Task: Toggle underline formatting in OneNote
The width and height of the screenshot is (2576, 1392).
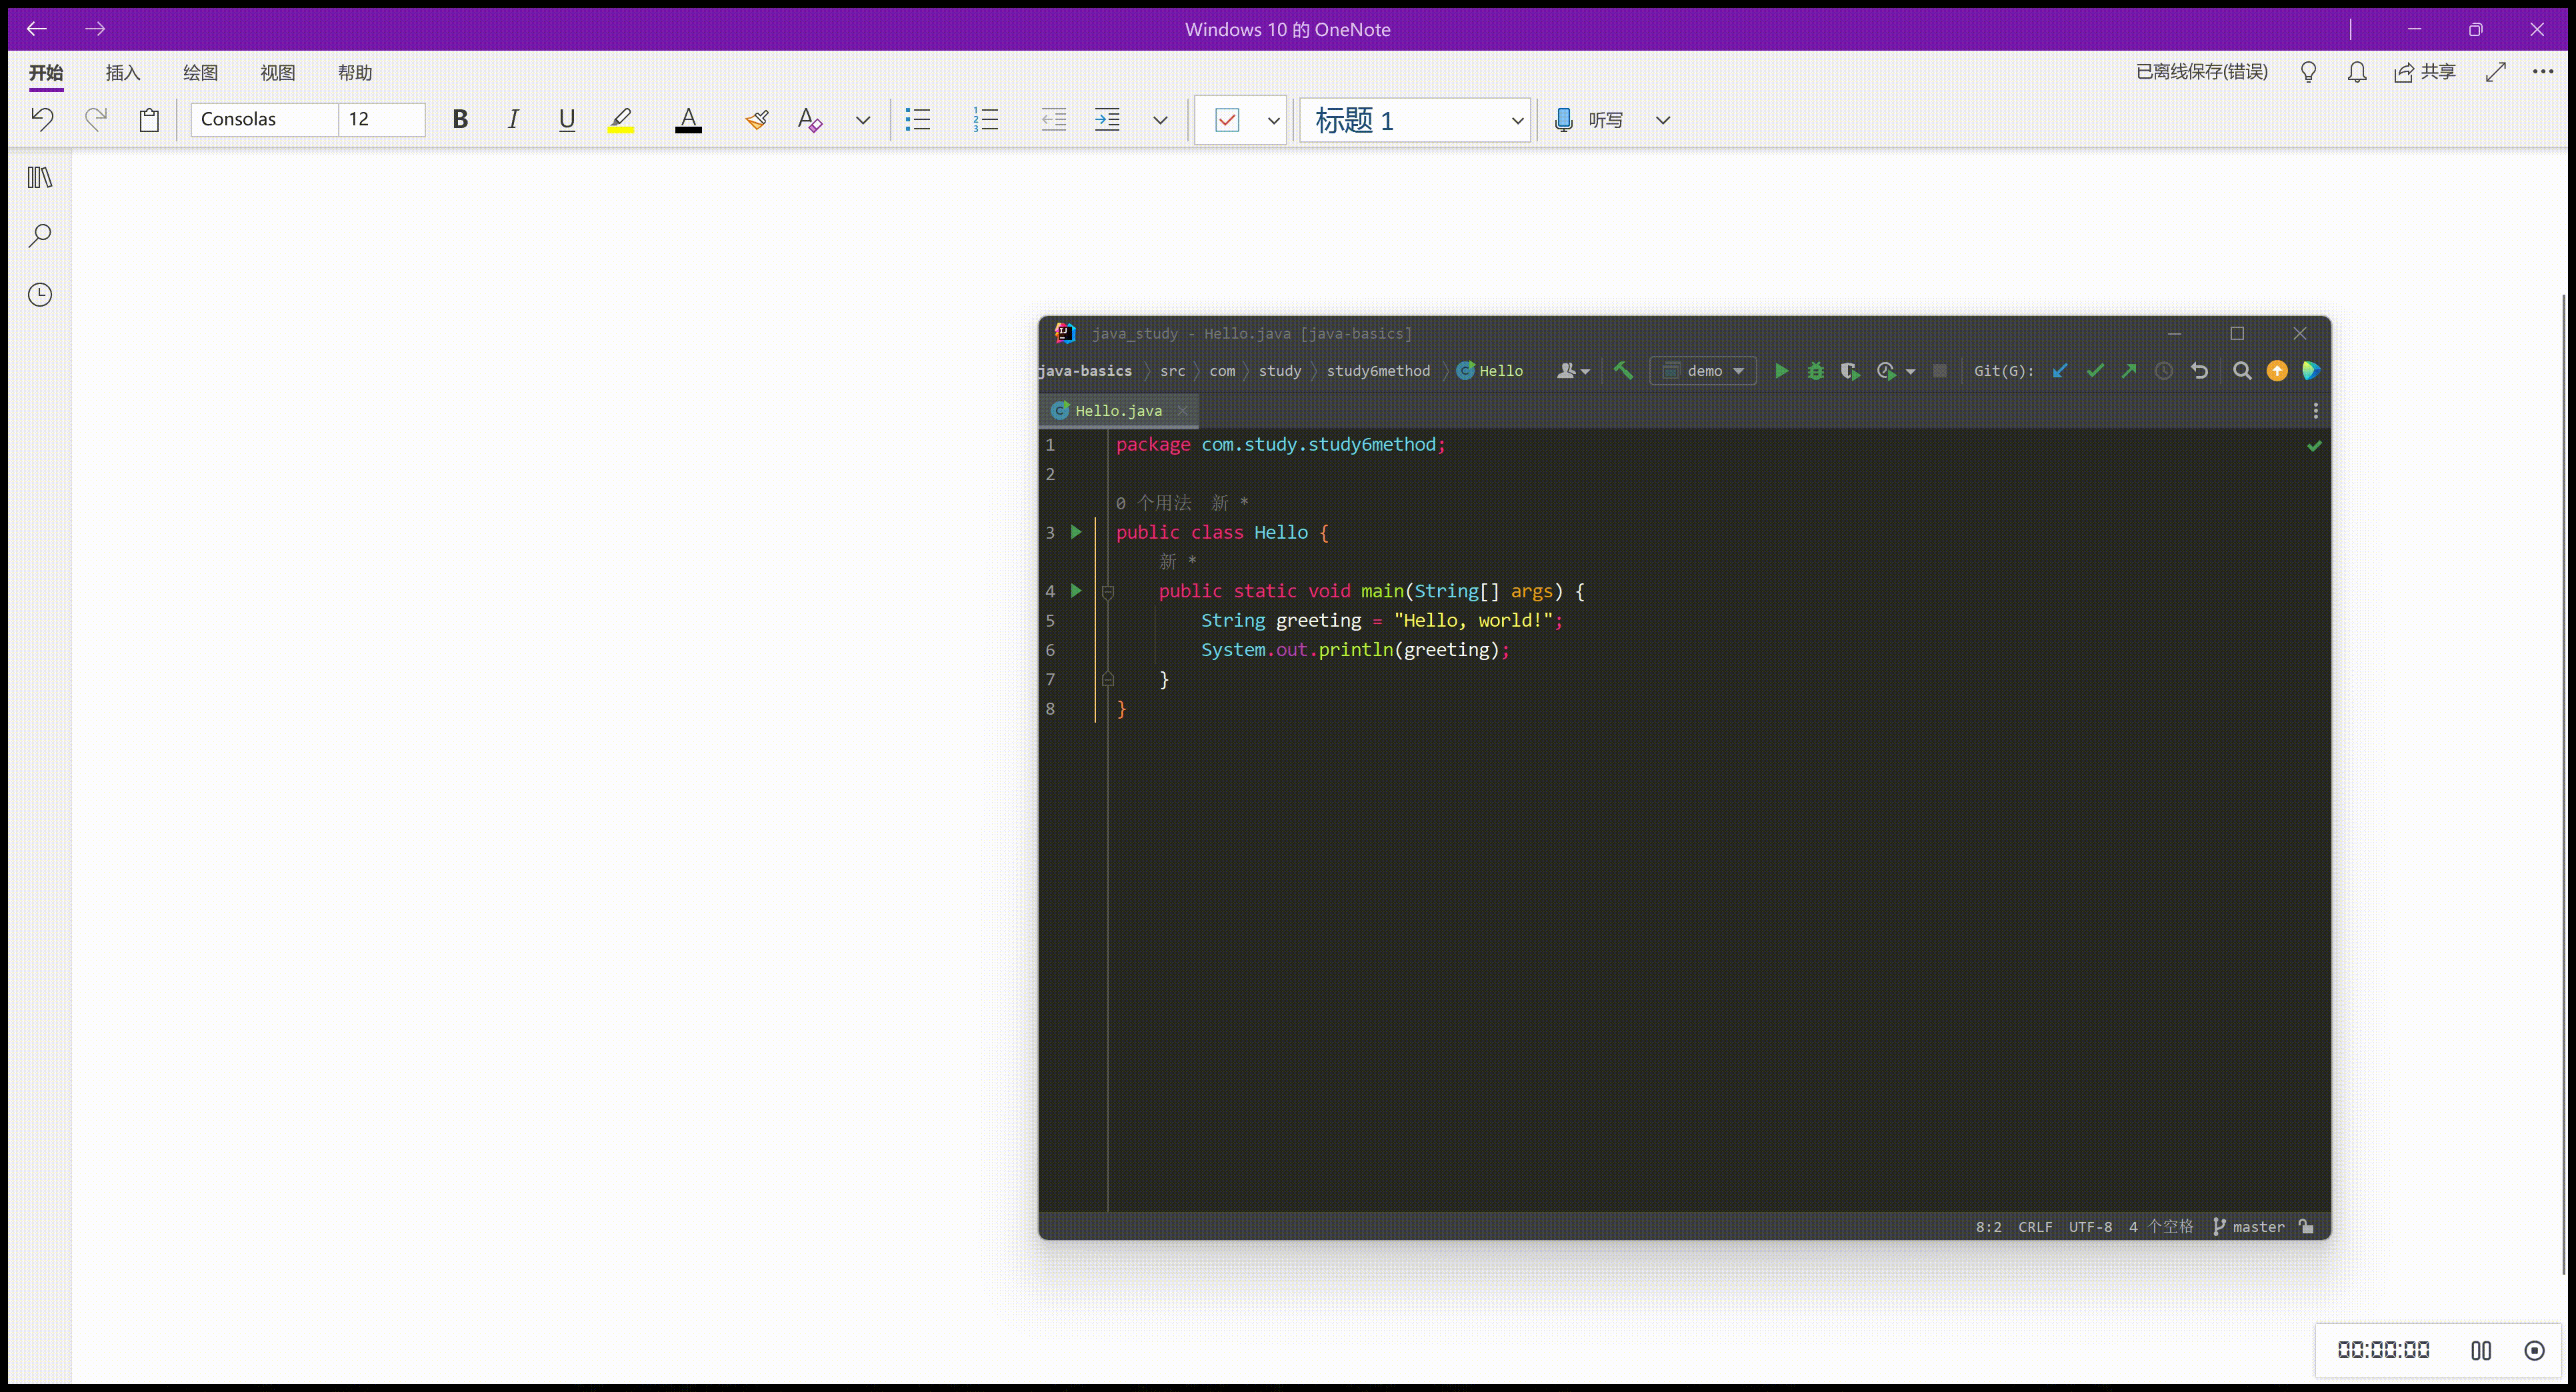Action: [x=567, y=119]
